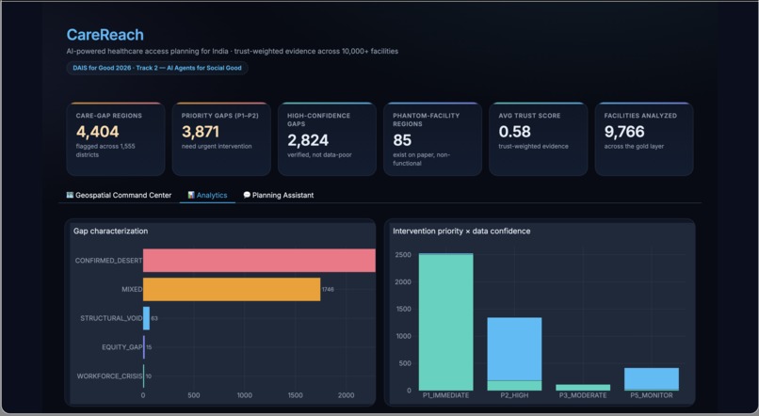759x416 pixels.
Task: Click the purple EQUITY_GAP bar
Action: pyautogui.click(x=144, y=347)
